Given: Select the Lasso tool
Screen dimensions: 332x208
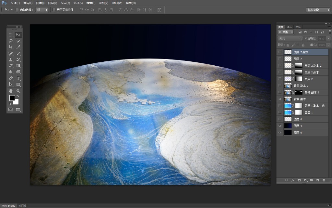Looking at the screenshot, I should (11, 41).
